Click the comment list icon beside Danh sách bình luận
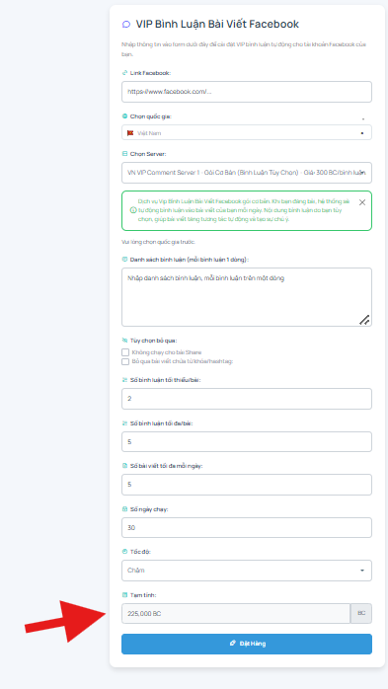388x689 pixels. point(124,260)
